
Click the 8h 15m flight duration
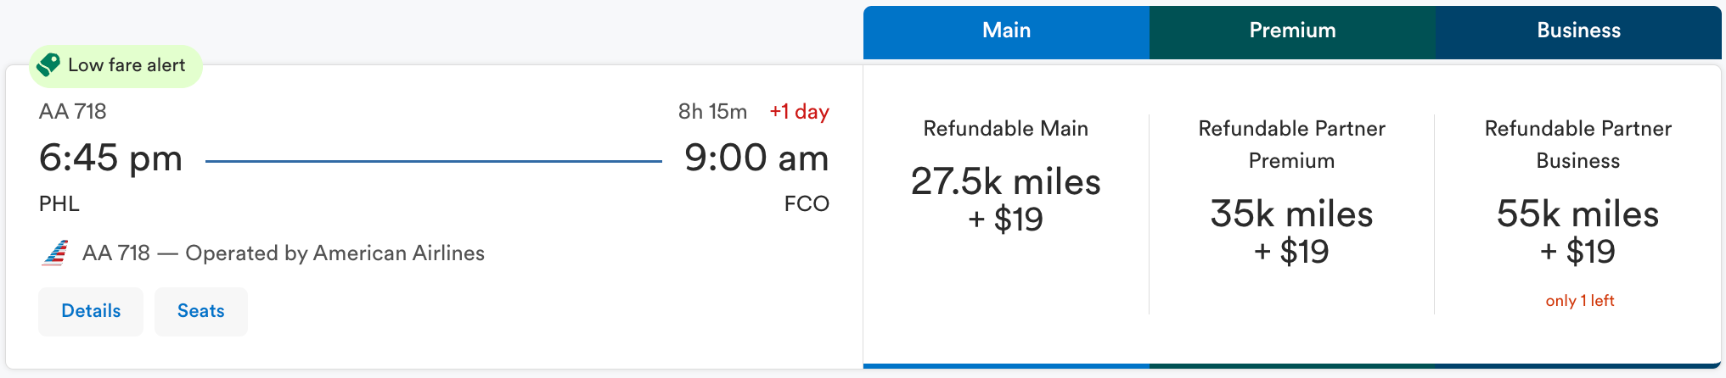coord(712,112)
